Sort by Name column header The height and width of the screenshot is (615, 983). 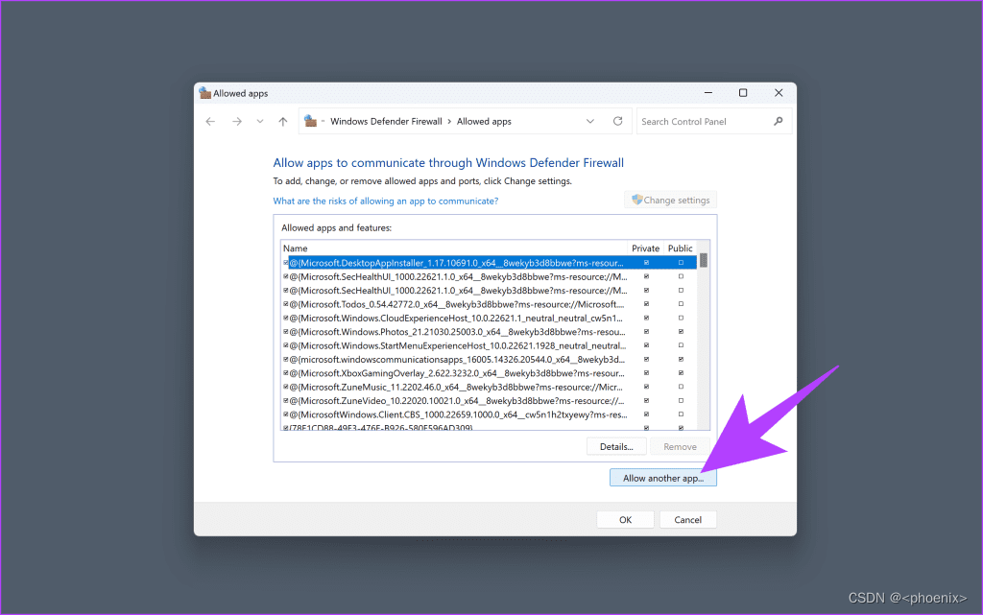point(454,248)
